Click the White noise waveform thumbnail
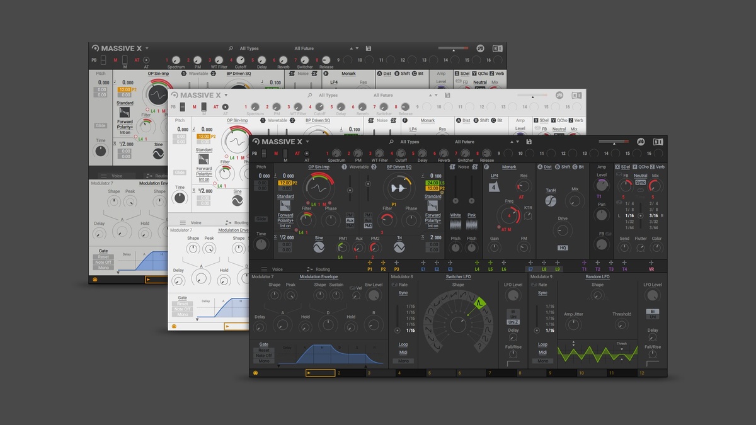This screenshot has width=756, height=425. (455, 225)
